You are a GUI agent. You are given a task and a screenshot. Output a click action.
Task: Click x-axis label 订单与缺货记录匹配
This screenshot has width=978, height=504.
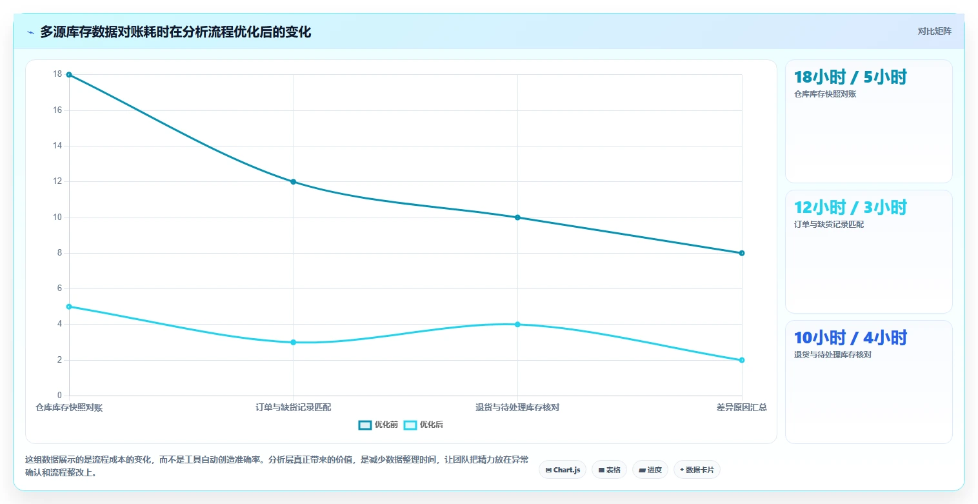[293, 407]
